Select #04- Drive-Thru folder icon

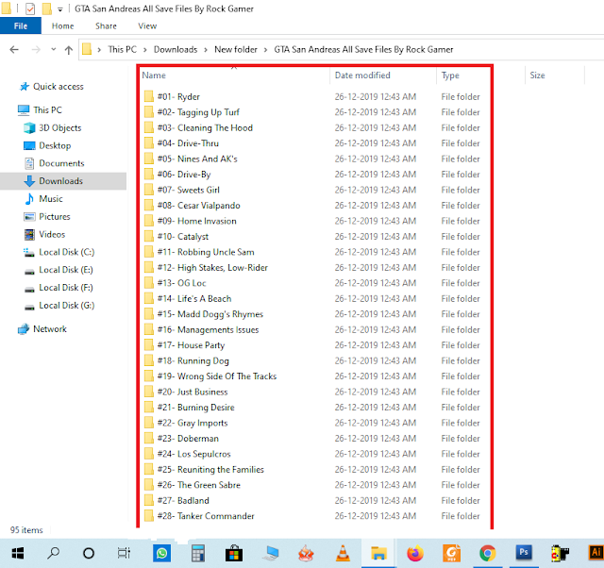pyautogui.click(x=149, y=142)
